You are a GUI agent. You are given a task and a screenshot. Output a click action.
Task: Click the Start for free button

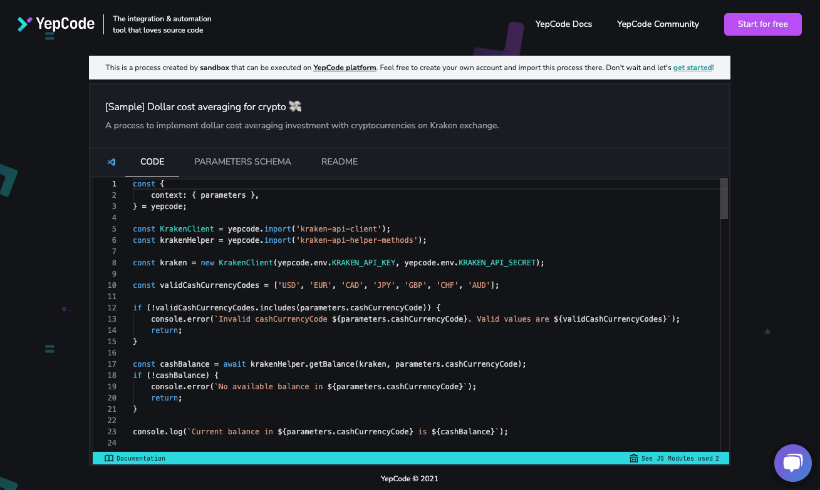[x=763, y=24]
